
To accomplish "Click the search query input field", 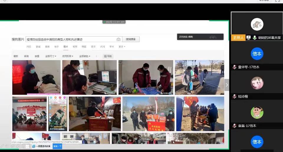I will 71,39.
